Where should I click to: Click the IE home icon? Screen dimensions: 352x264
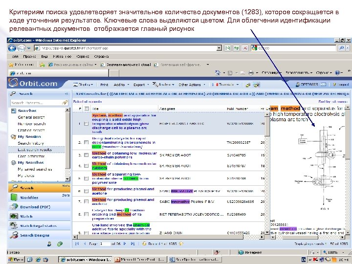(218, 73)
